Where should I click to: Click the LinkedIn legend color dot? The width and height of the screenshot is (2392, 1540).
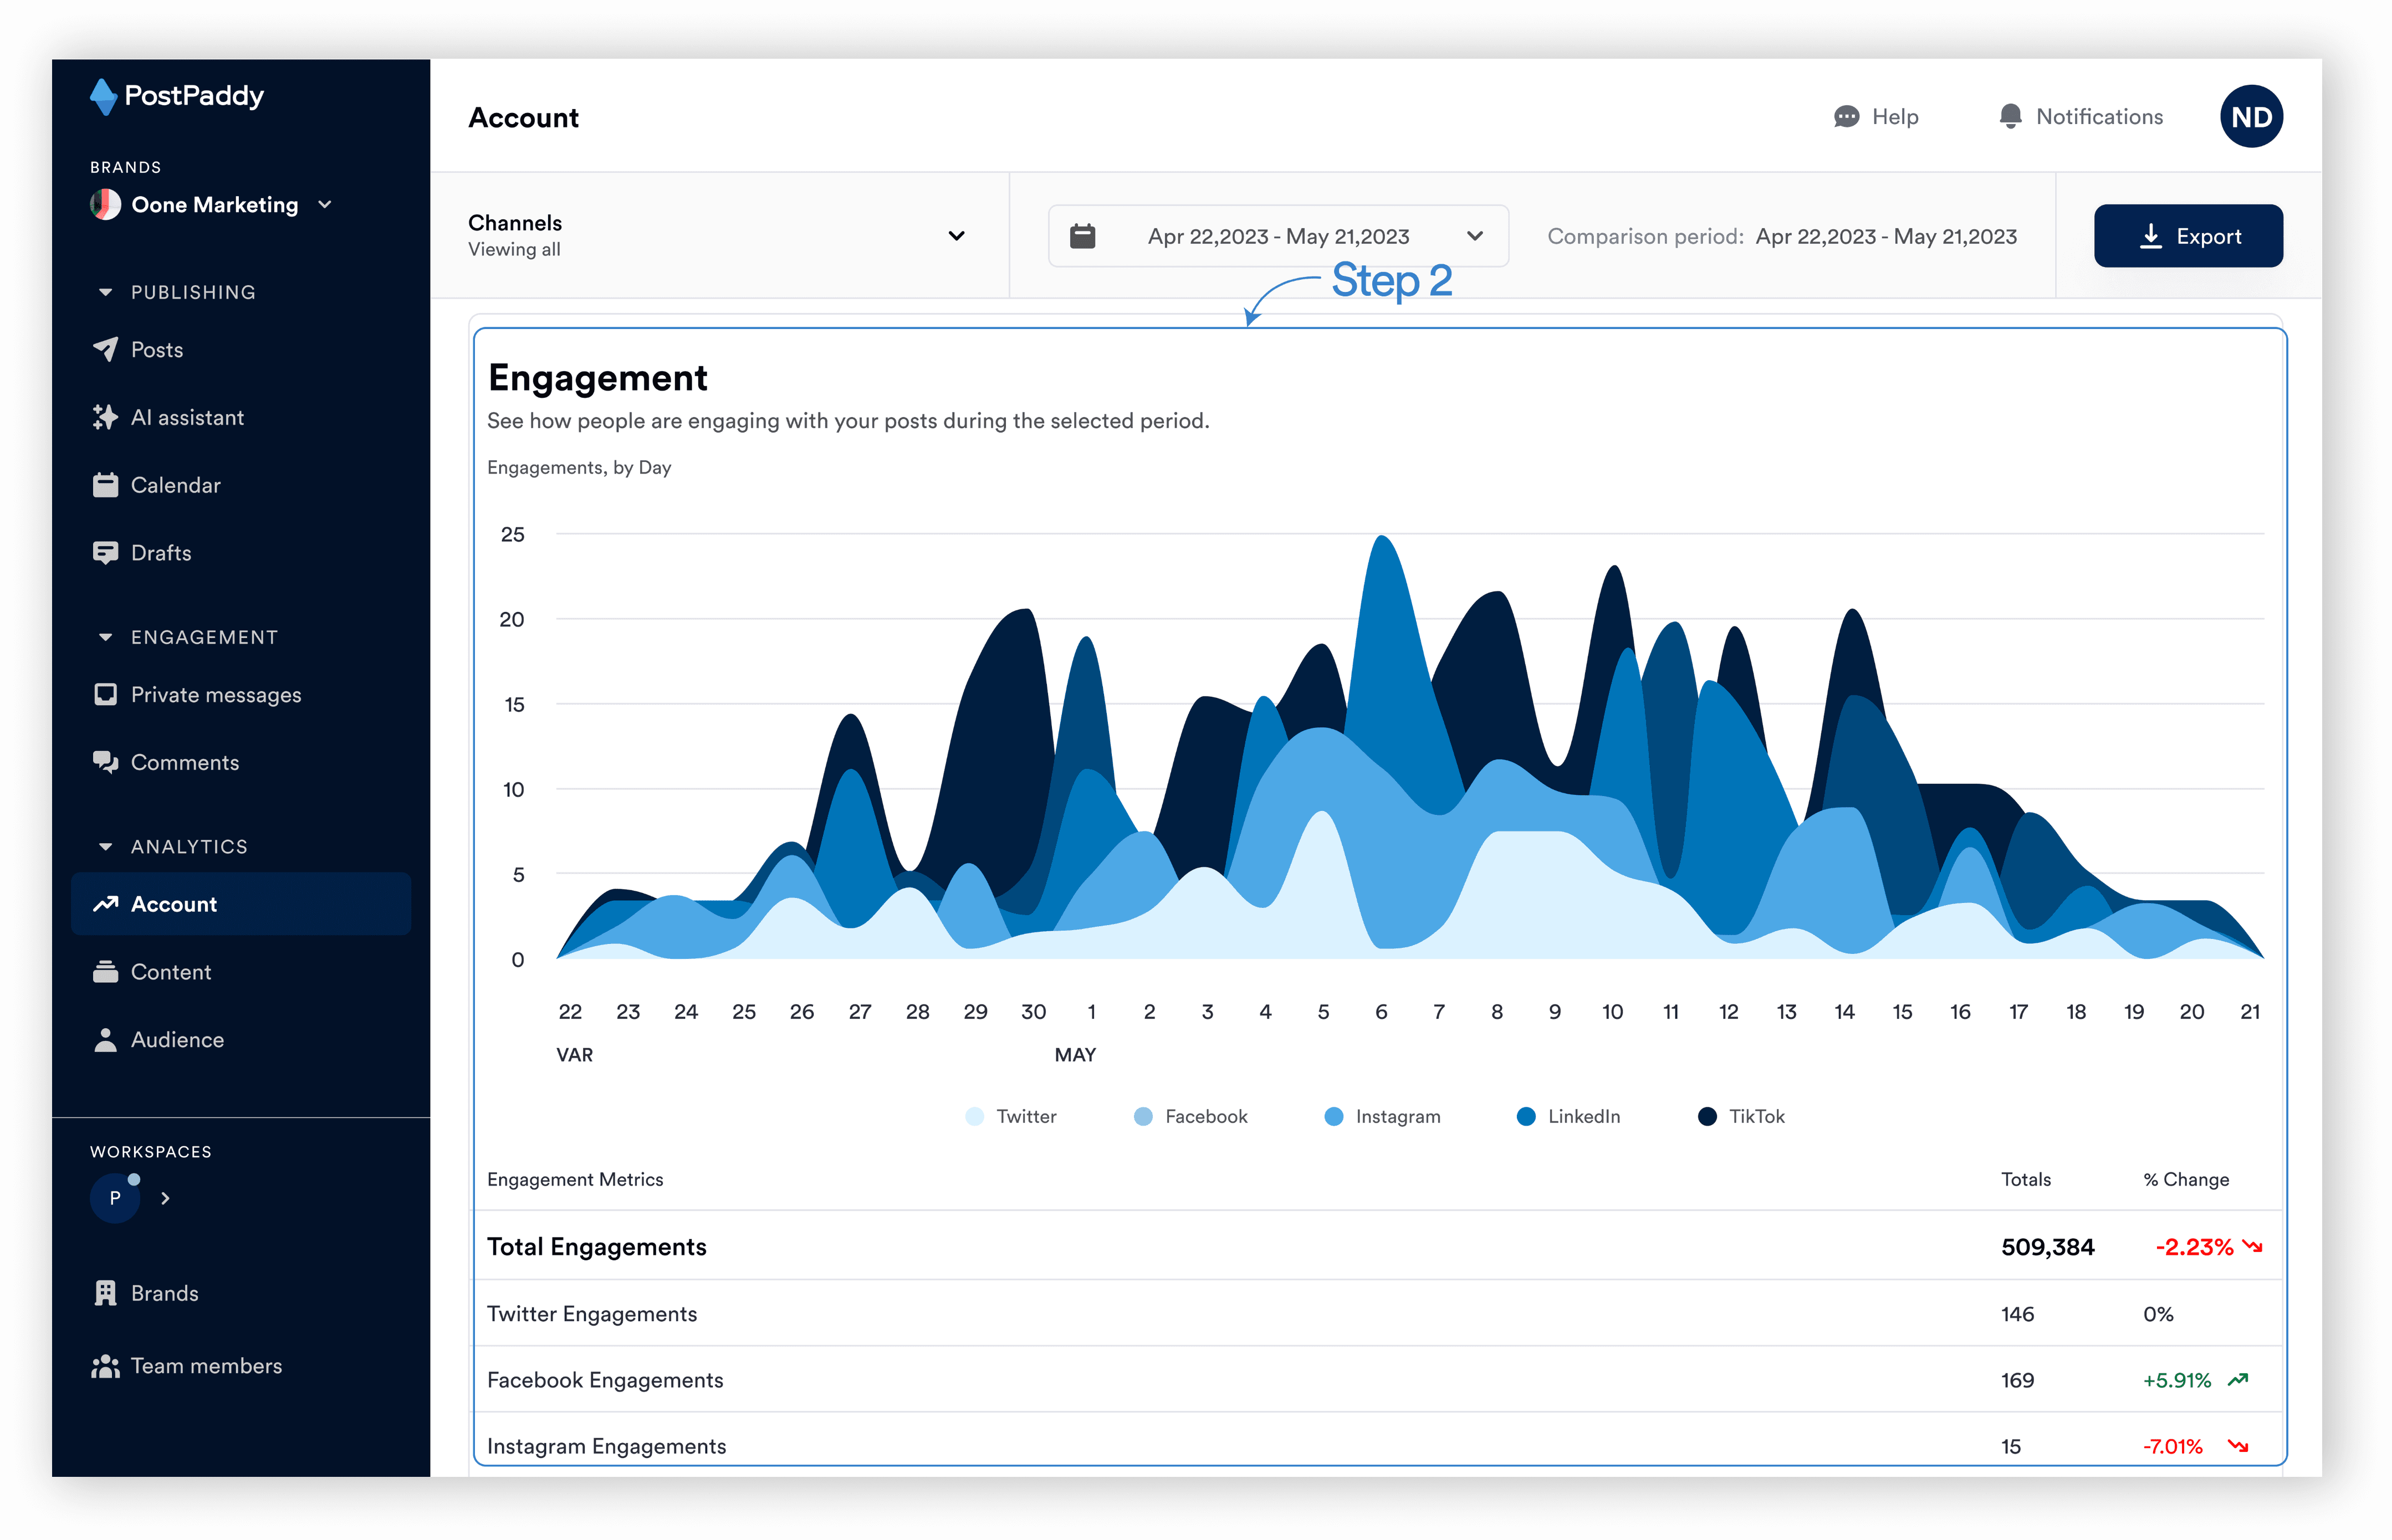1525,1116
